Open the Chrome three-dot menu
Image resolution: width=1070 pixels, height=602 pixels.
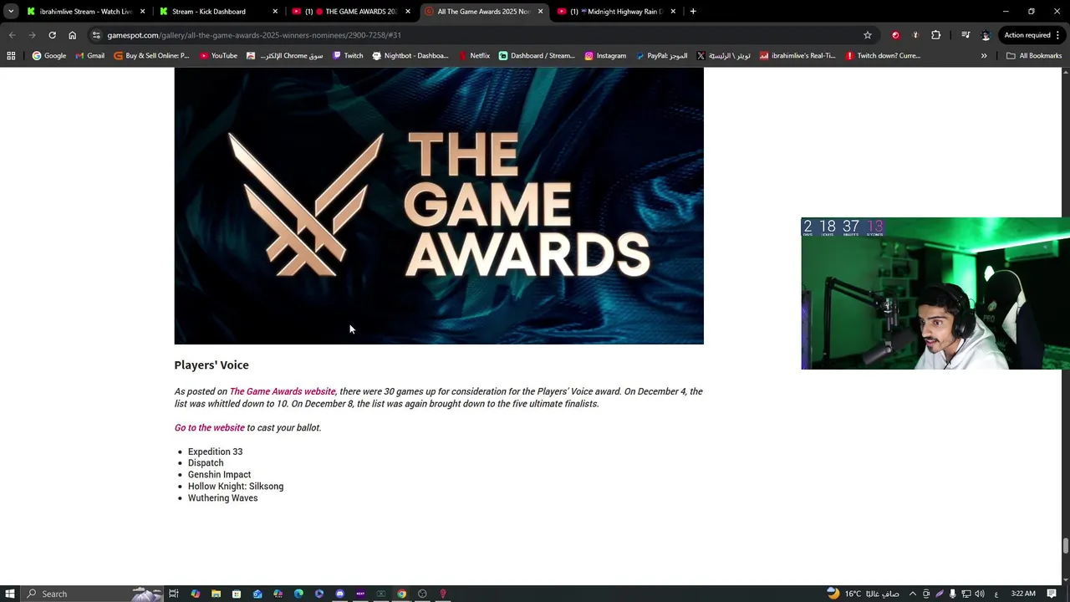click(1059, 35)
